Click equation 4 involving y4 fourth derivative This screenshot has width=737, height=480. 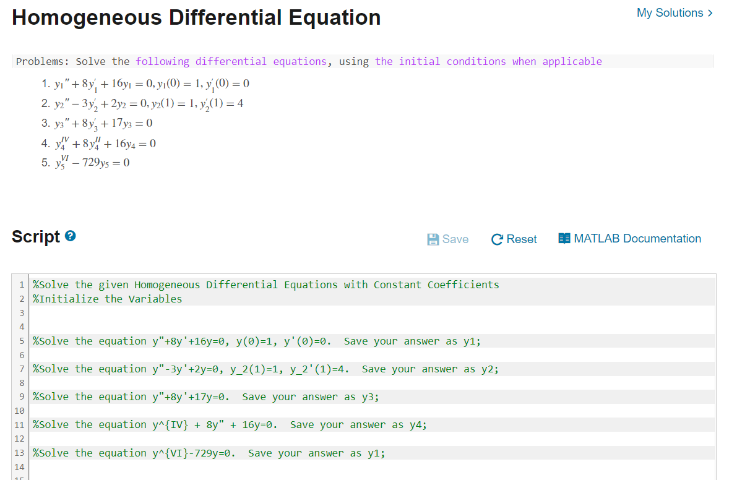pos(99,143)
